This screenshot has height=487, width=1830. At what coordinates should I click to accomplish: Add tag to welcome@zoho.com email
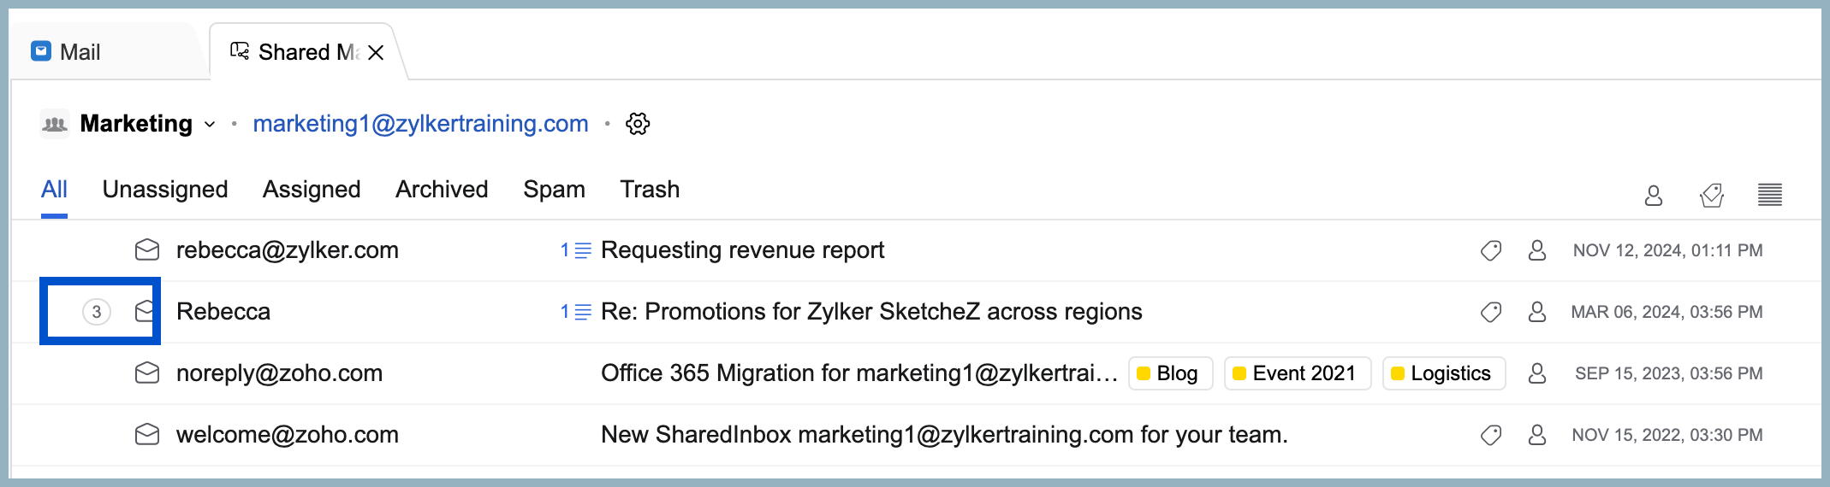[1491, 435]
